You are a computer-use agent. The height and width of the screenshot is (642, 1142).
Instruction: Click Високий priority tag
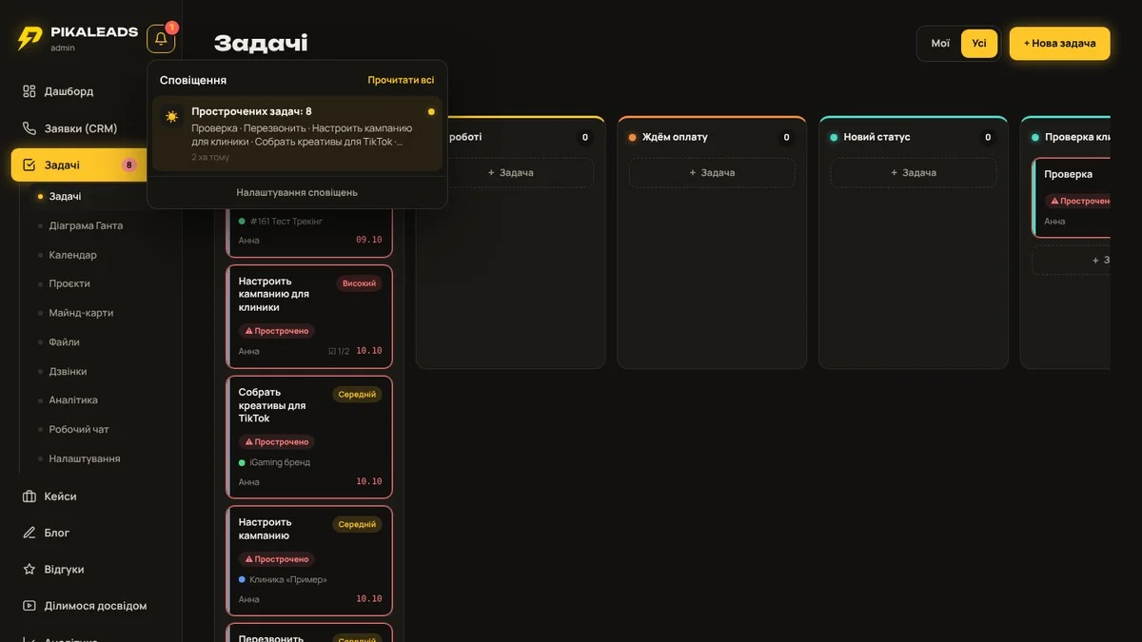coord(359,283)
